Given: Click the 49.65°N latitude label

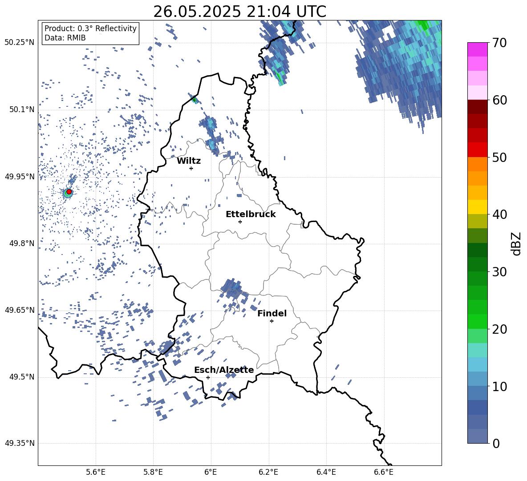Looking at the screenshot, I should coord(20,310).
